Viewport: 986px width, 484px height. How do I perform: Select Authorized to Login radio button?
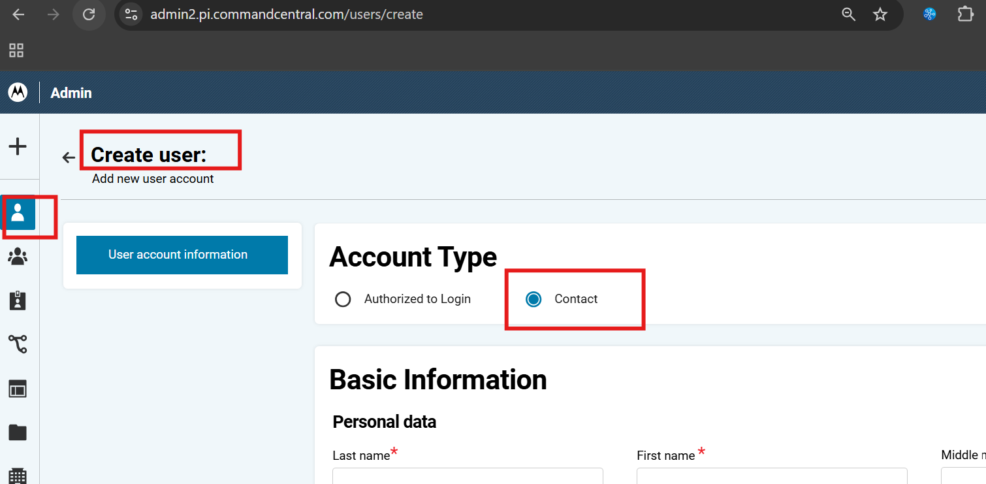coord(343,299)
